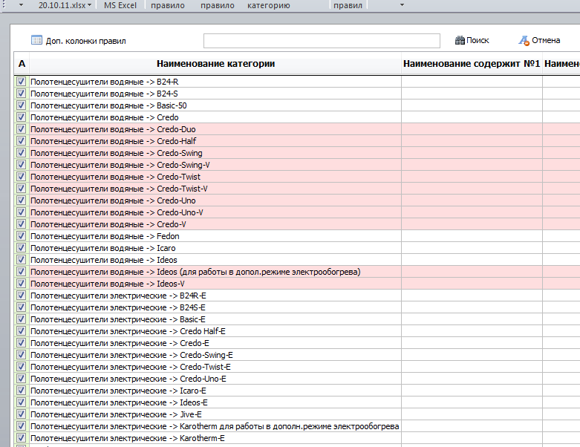The height and width of the screenshot is (447, 580).
Task: Click the empty №1 cell in the Fedon row
Action: [x=472, y=236]
